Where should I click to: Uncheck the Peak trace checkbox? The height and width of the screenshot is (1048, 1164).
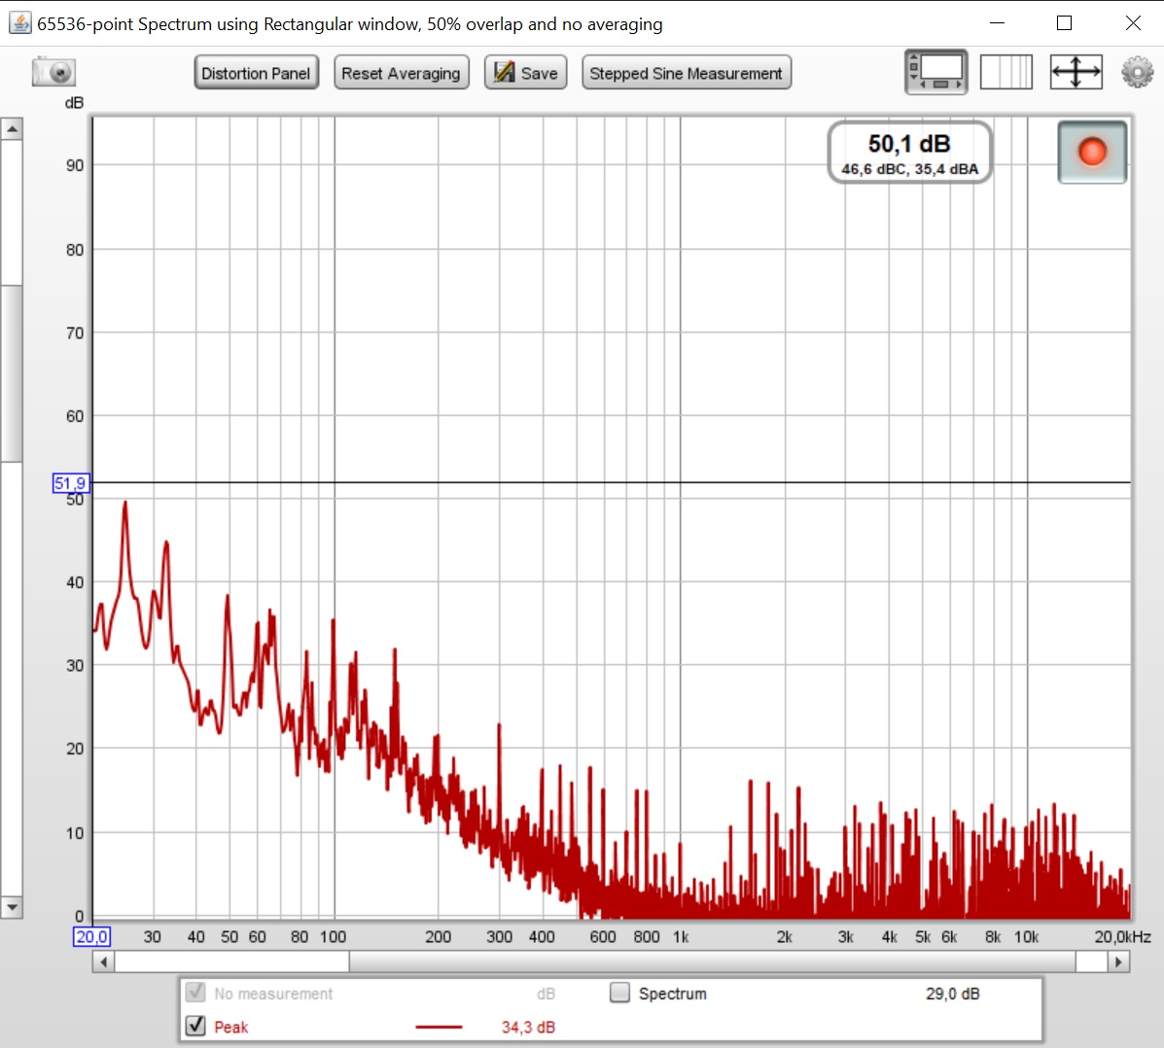click(195, 1026)
